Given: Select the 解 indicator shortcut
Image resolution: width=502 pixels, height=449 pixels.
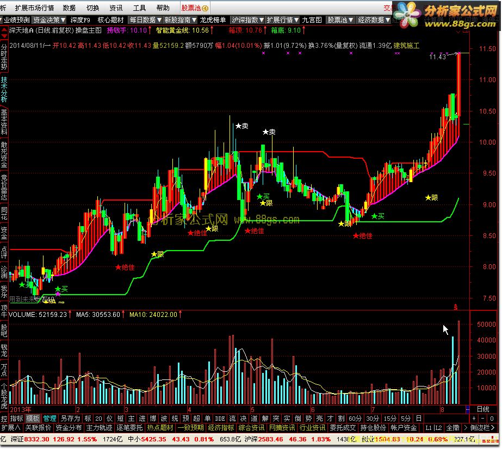Looking at the screenshot, I should (x=265, y=419).
